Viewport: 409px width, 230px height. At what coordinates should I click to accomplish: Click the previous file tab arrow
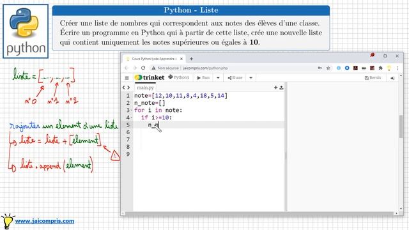click(x=124, y=88)
